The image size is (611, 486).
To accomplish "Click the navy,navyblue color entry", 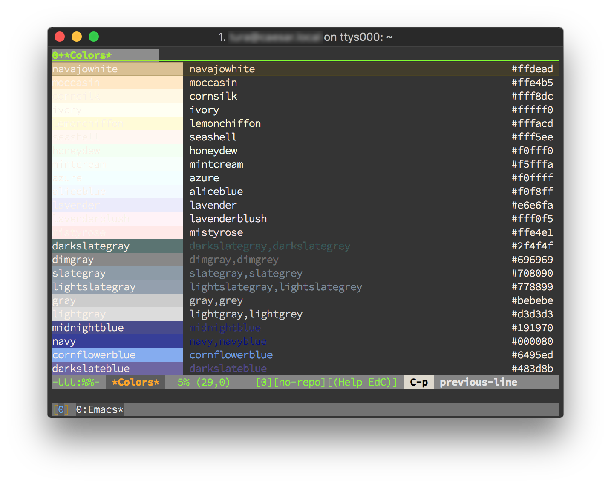I will tap(228, 341).
